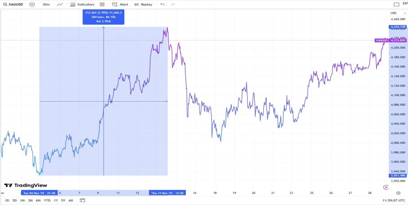Viewport: 408px width, 205px height.
Task: Switch to the 5Y time range
Action: [x=63, y=200]
